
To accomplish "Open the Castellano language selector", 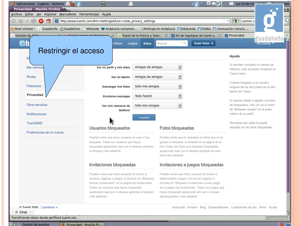I will point(49,207).
